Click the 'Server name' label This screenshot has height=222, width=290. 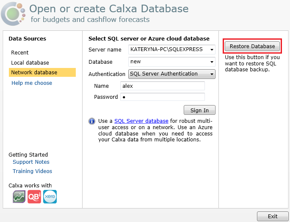tap(105, 50)
